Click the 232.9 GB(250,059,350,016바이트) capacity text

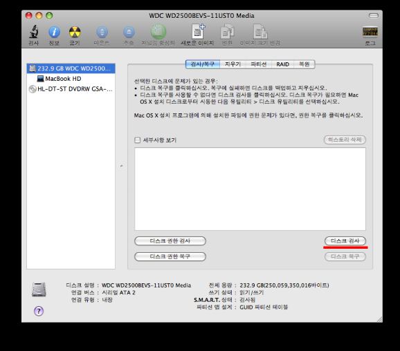pyautogui.click(x=284, y=285)
